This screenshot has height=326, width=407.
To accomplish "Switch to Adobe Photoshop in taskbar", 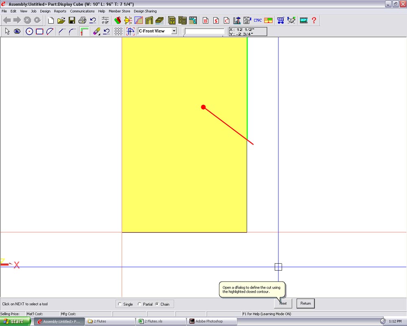I will coord(212,322).
